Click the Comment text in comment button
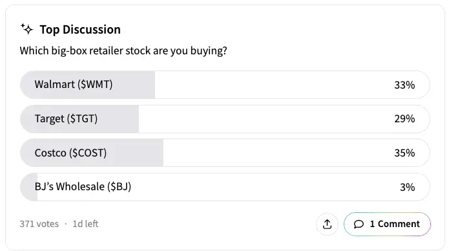Screen dimensions: 449x251 [x=399, y=224]
